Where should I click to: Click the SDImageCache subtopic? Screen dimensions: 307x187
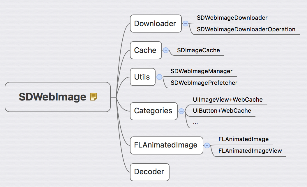click(198, 50)
